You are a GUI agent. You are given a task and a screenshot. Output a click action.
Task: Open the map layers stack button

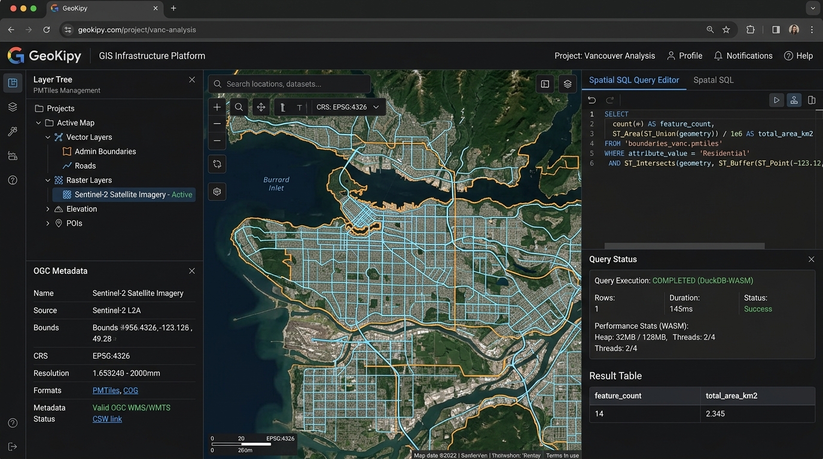568,84
